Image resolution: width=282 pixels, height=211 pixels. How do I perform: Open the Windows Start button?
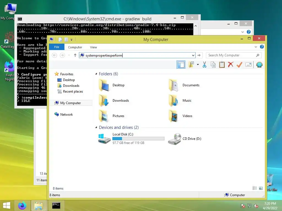tap(7, 206)
